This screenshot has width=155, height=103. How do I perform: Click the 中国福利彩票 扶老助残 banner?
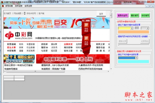(73, 59)
